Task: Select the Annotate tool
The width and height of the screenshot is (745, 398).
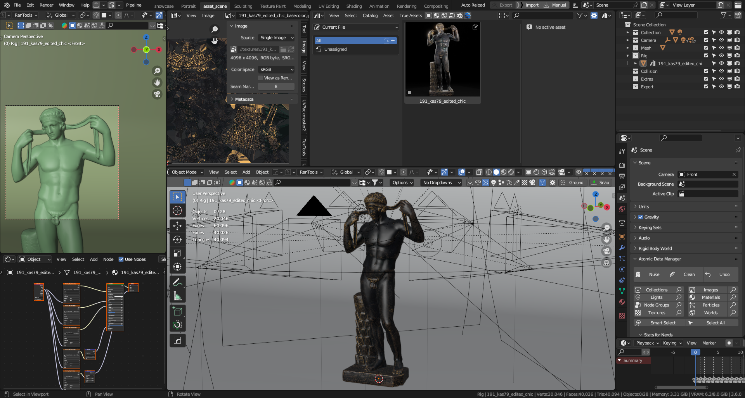Action: [x=177, y=281]
